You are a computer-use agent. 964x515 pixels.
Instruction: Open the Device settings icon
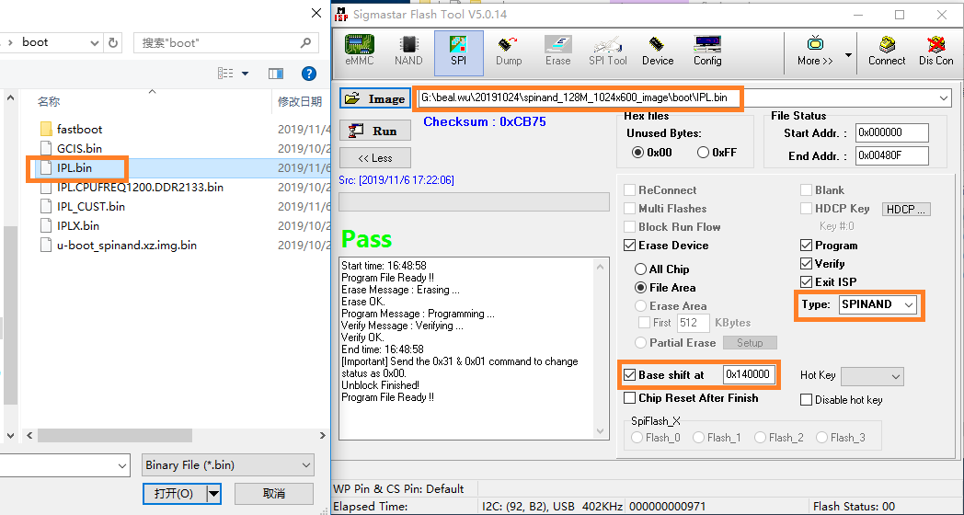[x=658, y=51]
